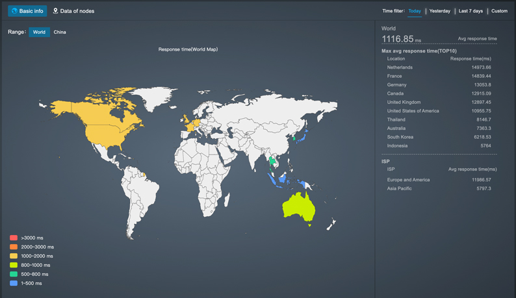Click the Australia row in TOP10 table
The width and height of the screenshot is (516, 298).
click(439, 129)
